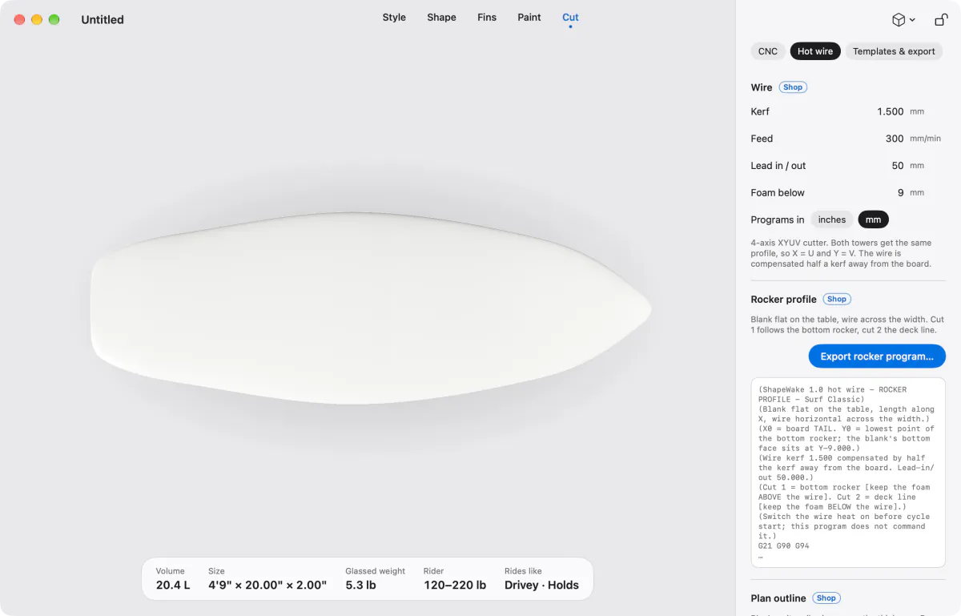Set programs units to inches
This screenshot has width=961, height=616.
coord(832,219)
